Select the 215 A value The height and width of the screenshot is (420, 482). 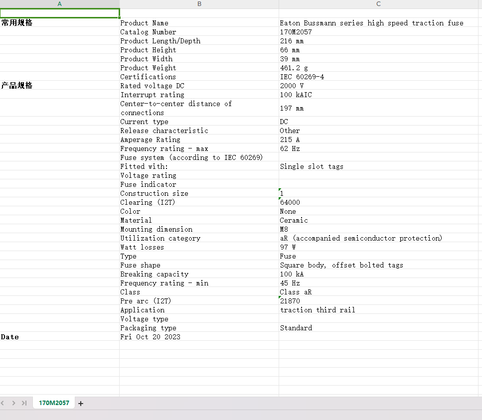(378, 140)
